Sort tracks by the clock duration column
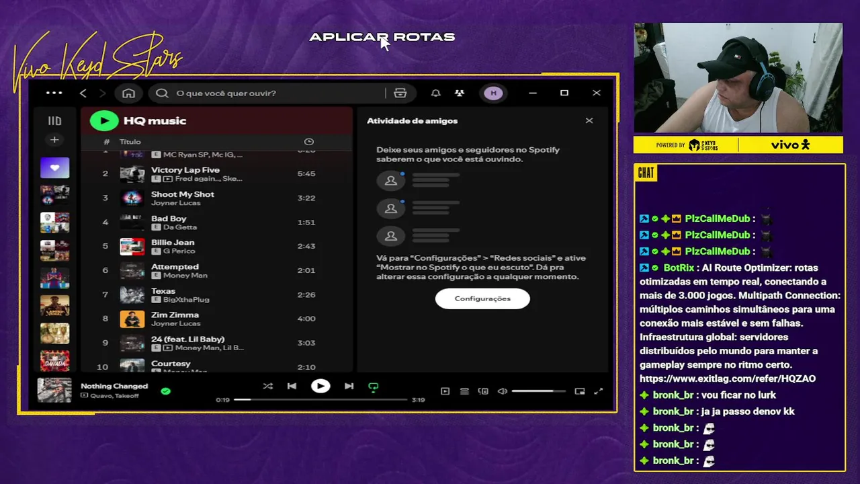The width and height of the screenshot is (860, 484). (309, 142)
